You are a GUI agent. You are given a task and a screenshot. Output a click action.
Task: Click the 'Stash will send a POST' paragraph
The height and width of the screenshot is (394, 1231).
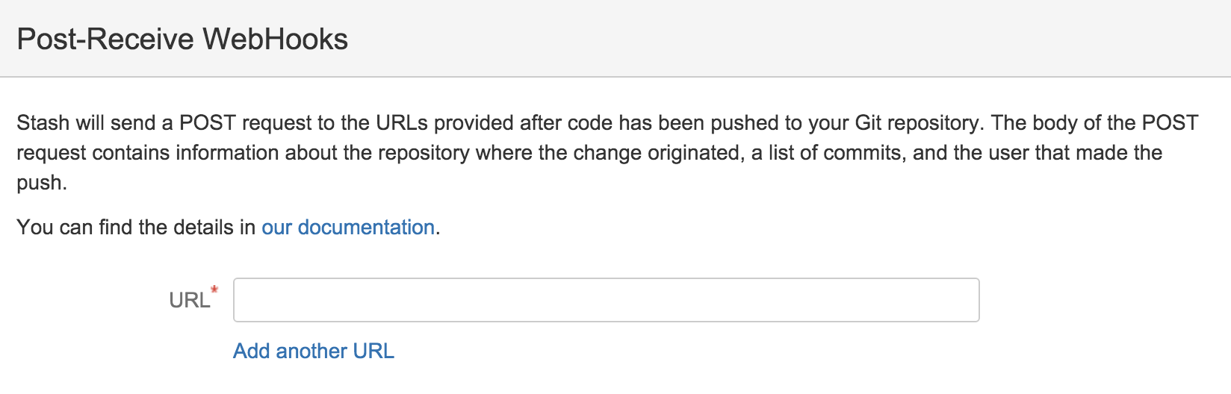click(607, 152)
